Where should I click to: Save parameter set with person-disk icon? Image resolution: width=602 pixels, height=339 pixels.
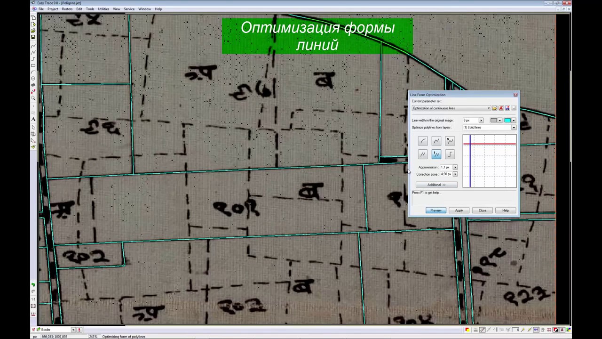(x=507, y=108)
